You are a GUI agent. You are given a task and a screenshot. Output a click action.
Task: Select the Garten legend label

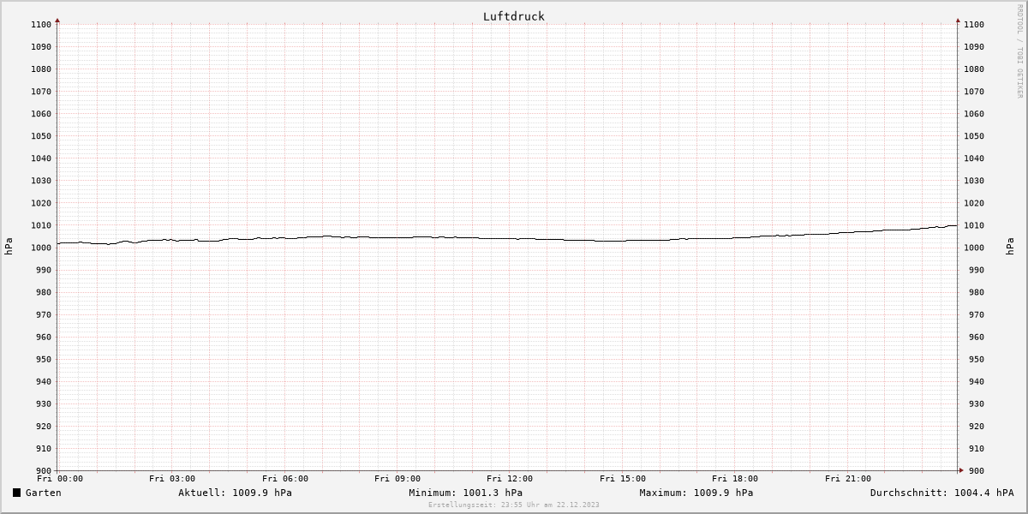[43, 493]
